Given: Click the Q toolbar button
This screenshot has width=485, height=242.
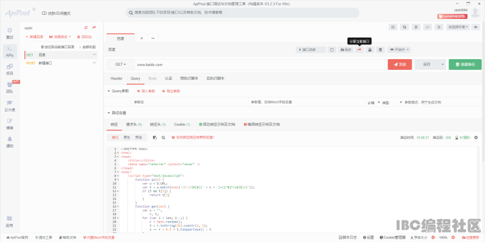Looking at the screenshot, I should click(x=404, y=27).
